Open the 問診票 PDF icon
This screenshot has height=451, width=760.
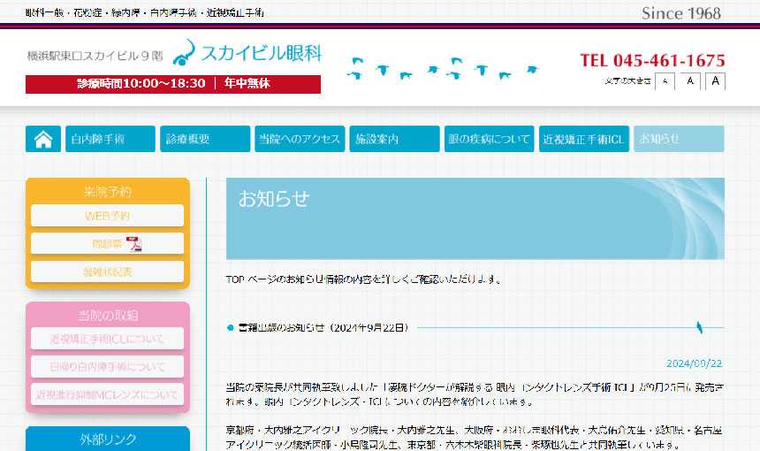(x=133, y=244)
